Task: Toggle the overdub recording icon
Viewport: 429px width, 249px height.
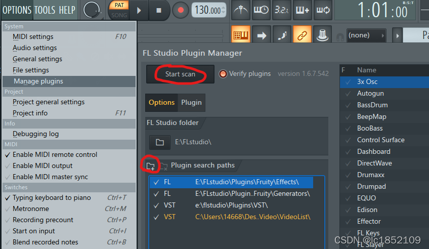Action: 303,10
